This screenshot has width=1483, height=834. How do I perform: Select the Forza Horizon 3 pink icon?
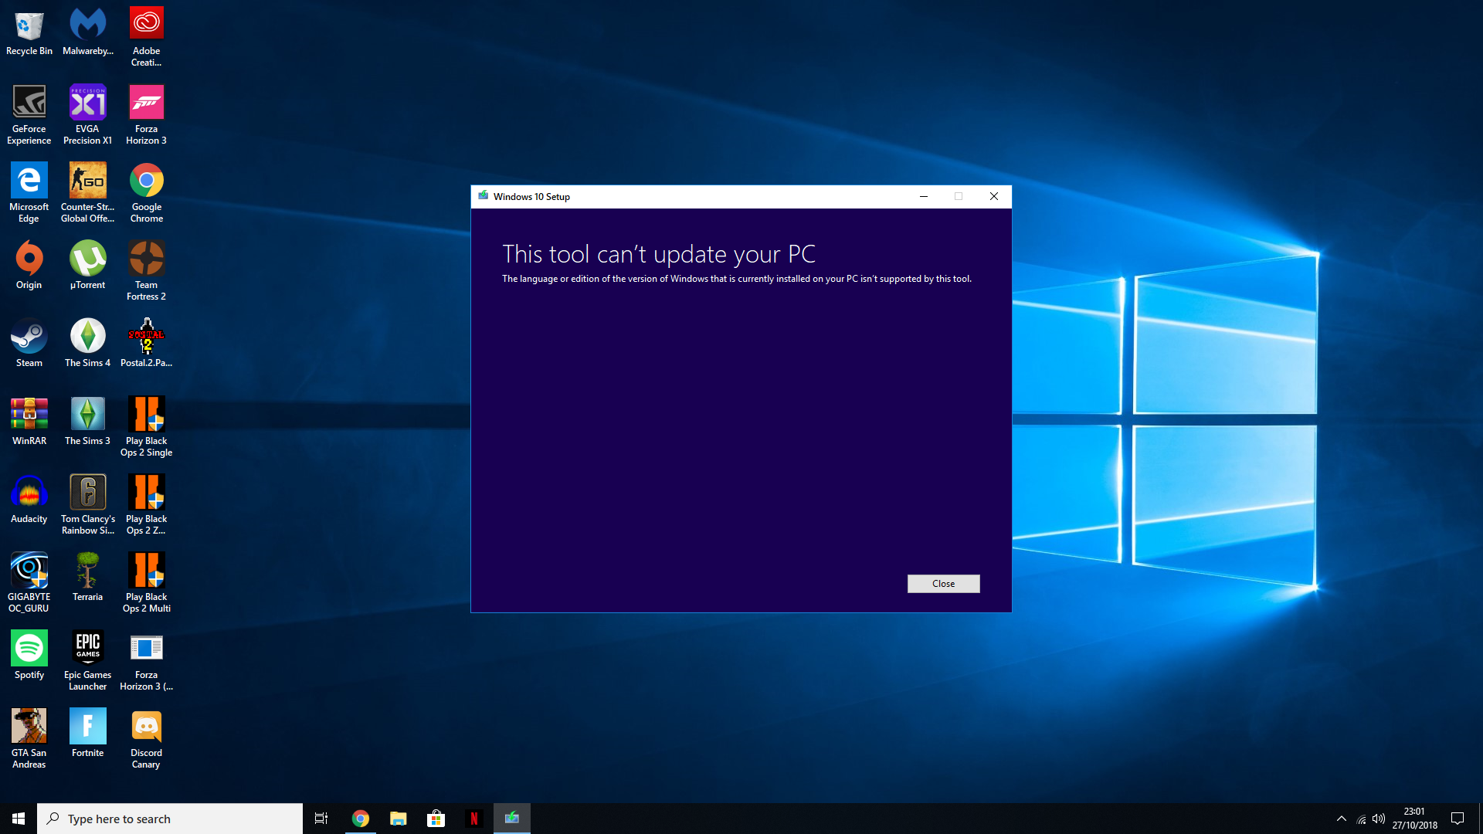[147, 115]
